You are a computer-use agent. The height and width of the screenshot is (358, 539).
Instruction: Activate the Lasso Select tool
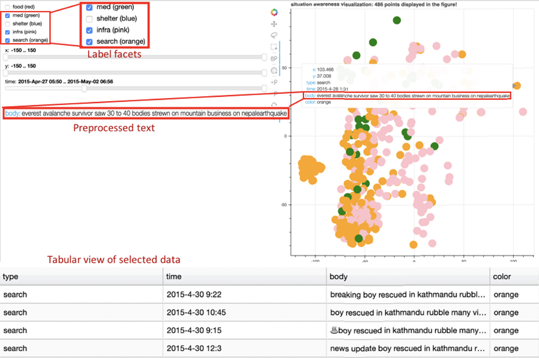(274, 36)
